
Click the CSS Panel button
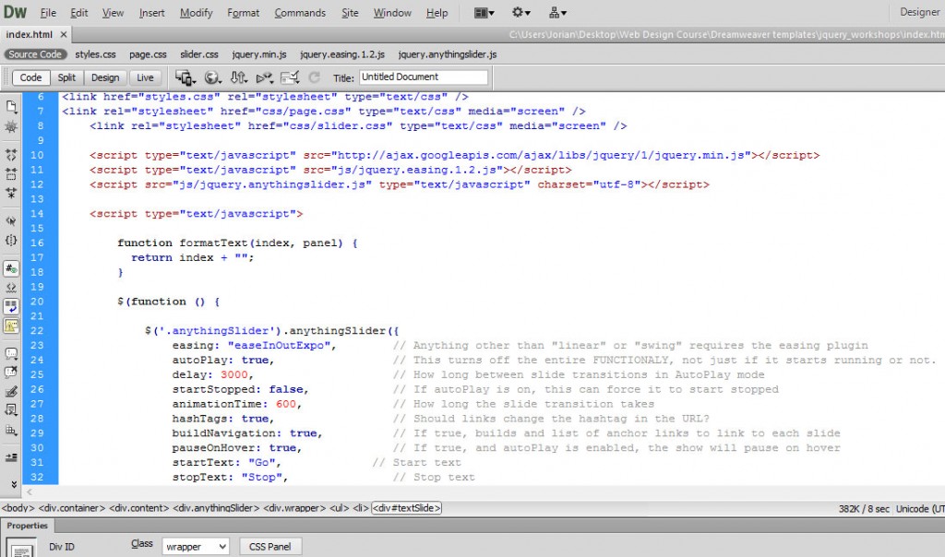point(270,547)
